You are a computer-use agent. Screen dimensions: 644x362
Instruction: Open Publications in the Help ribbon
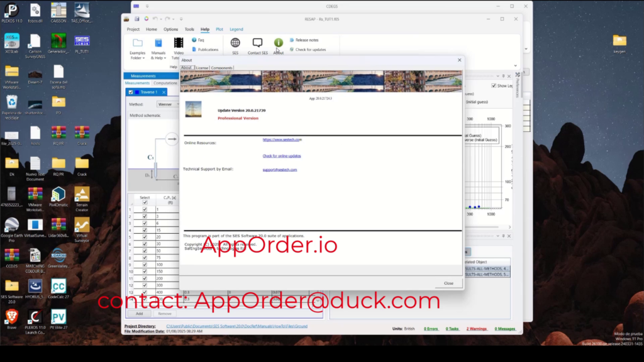coord(205,50)
